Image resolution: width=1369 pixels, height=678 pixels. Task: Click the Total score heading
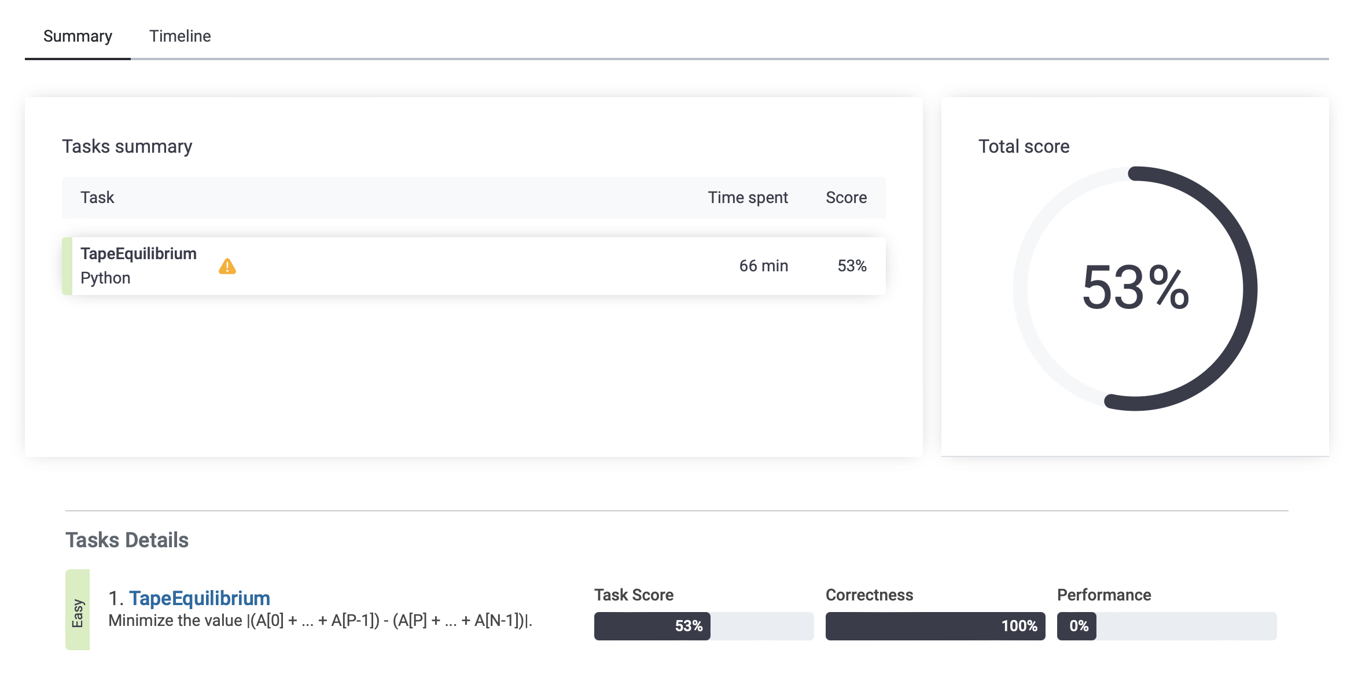(1024, 146)
